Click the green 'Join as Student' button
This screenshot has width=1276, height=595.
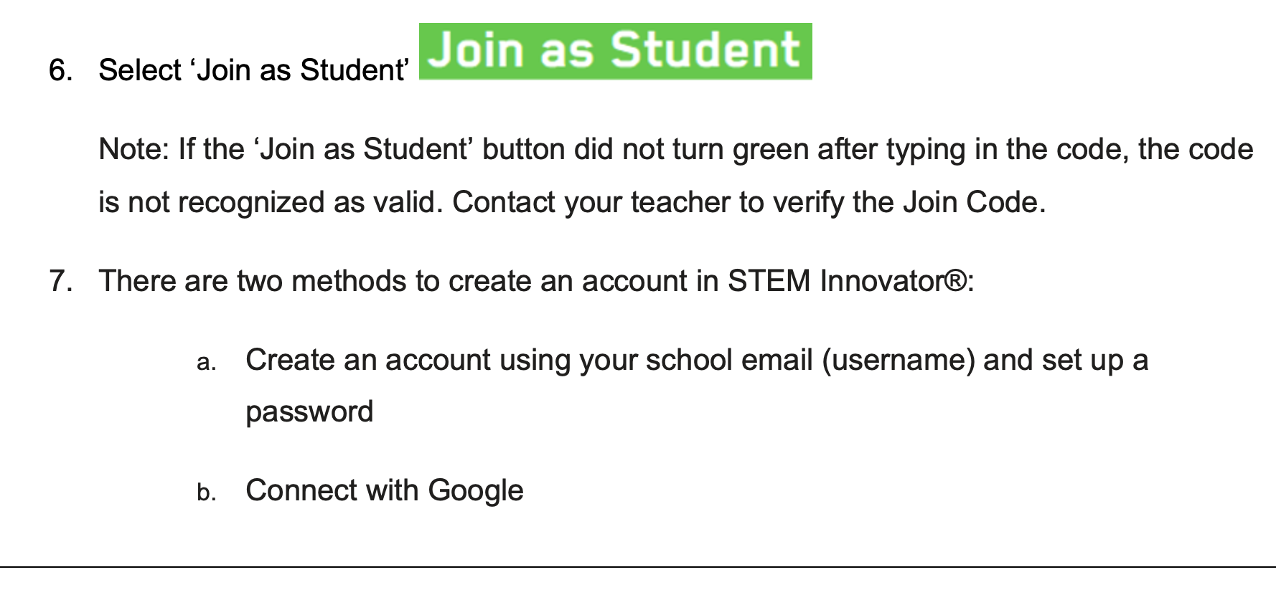[x=615, y=51]
